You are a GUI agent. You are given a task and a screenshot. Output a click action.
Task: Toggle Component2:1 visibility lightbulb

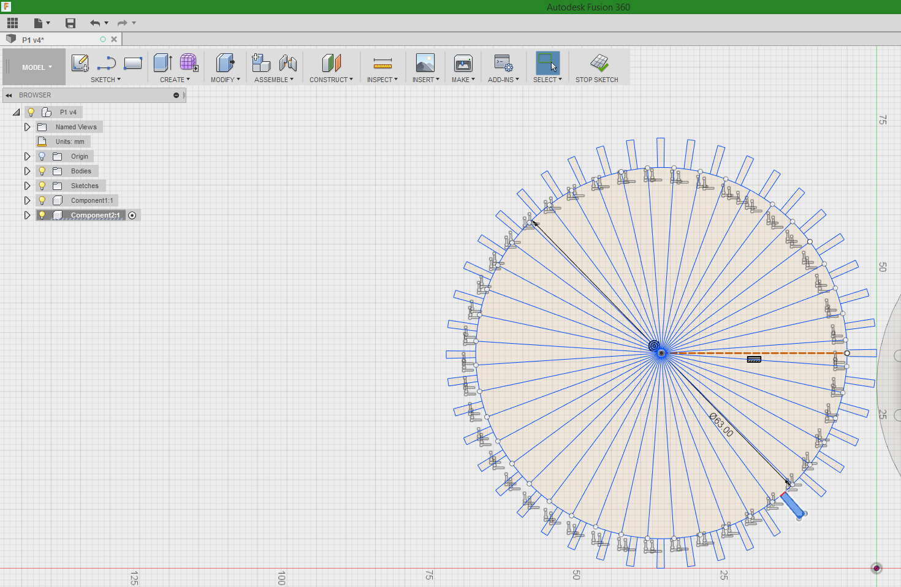[42, 215]
